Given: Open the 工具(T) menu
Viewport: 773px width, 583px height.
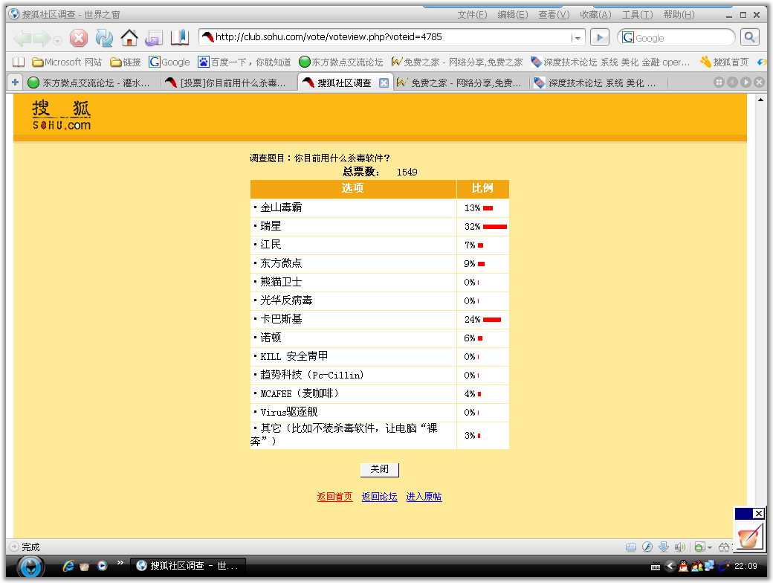Looking at the screenshot, I should click(x=637, y=15).
